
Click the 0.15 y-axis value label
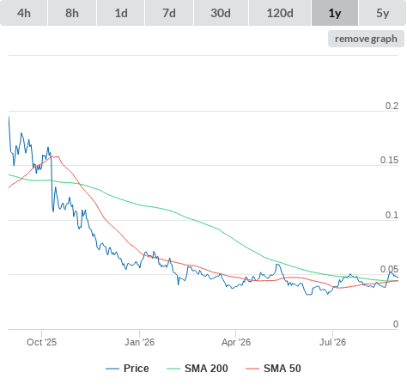coord(389,160)
